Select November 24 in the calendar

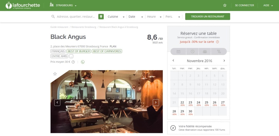(x=198, y=103)
